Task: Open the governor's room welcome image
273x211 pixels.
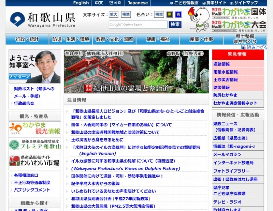Action: (x=35, y=66)
